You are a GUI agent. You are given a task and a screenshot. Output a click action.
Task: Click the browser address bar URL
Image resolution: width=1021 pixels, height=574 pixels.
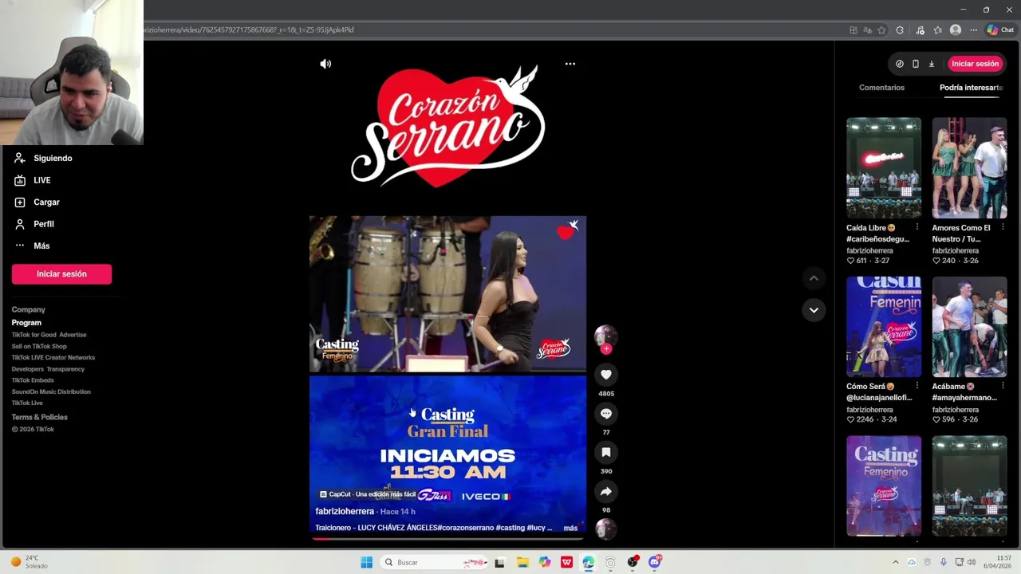point(249,29)
